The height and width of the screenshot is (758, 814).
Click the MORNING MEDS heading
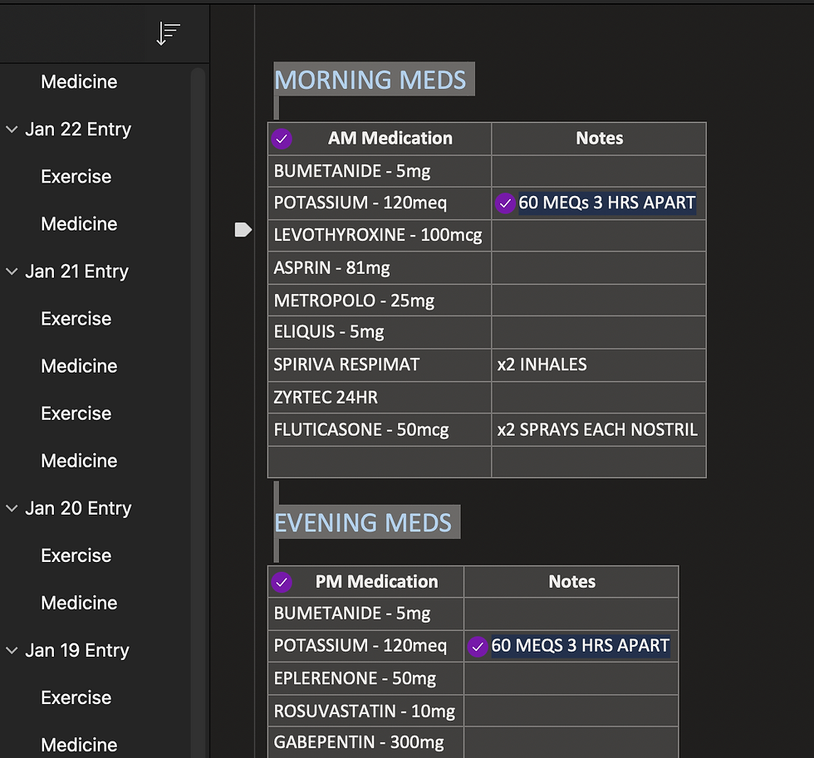coord(370,80)
